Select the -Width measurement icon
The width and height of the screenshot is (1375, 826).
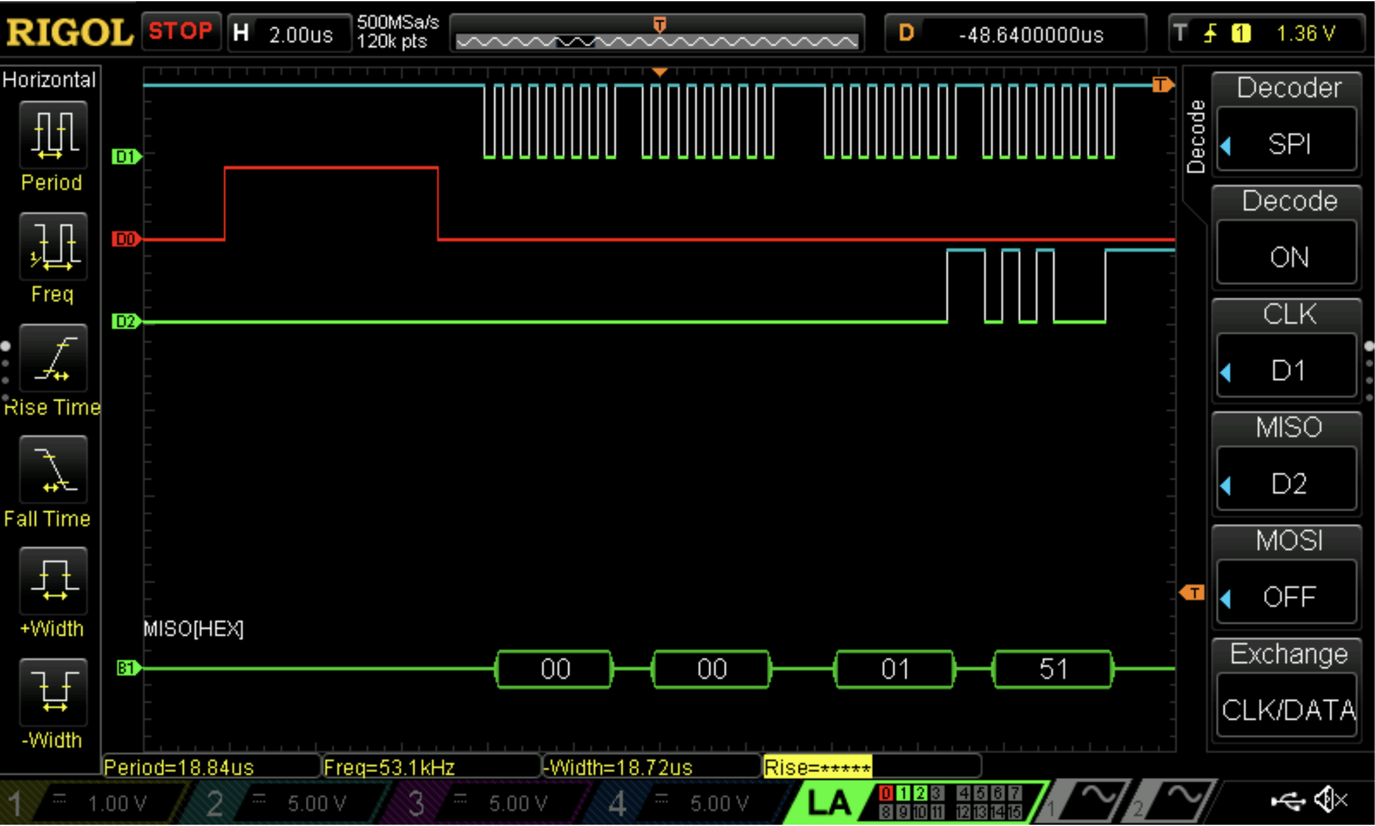point(54,692)
